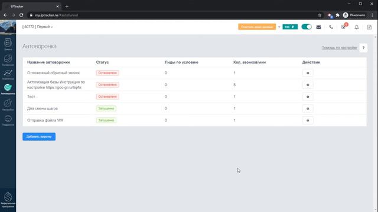Viewport: 378px width, 212px height.
Task: Open the notifications bell icon
Action: coord(357,27)
